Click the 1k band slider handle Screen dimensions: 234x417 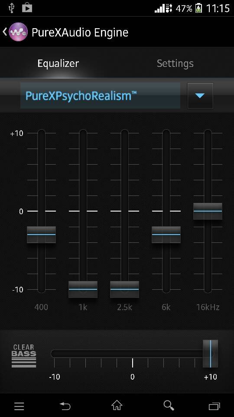83,289
